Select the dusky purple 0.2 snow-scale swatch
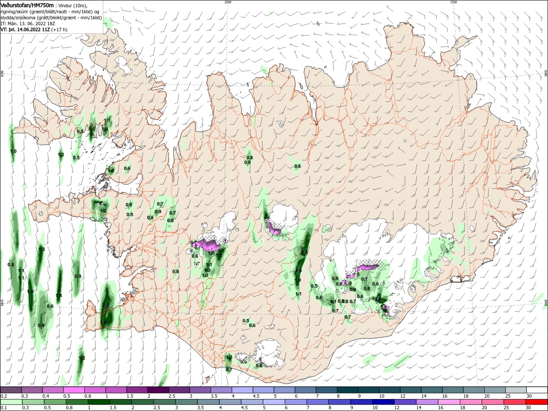 pyautogui.click(x=11, y=390)
